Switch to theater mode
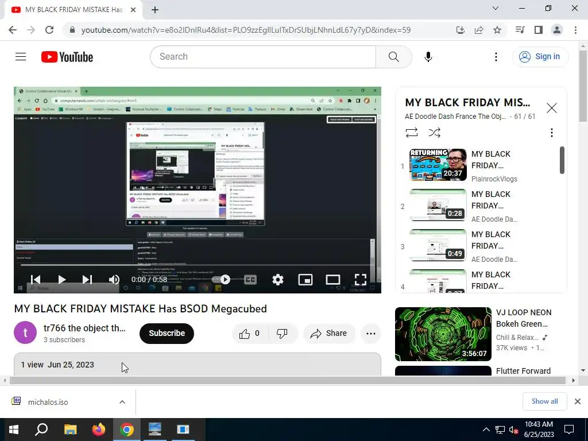Image resolution: width=588 pixels, height=441 pixels. 333,280
